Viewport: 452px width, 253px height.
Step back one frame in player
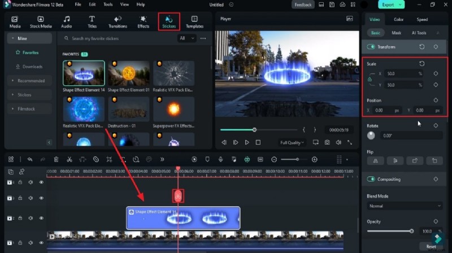[x=224, y=142]
